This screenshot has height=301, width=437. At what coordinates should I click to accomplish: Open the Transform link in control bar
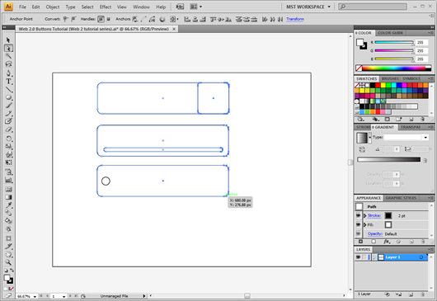click(295, 19)
